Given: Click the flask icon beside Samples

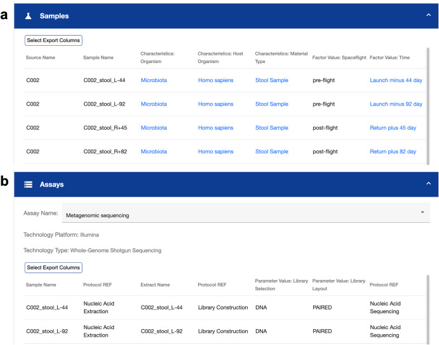Looking at the screenshot, I should 29,16.
